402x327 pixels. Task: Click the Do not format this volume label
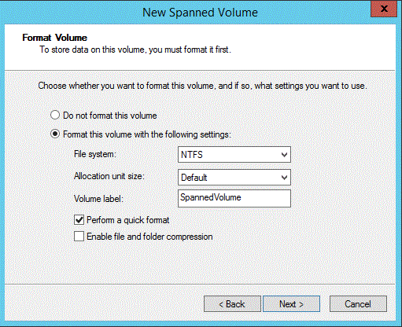coord(110,116)
